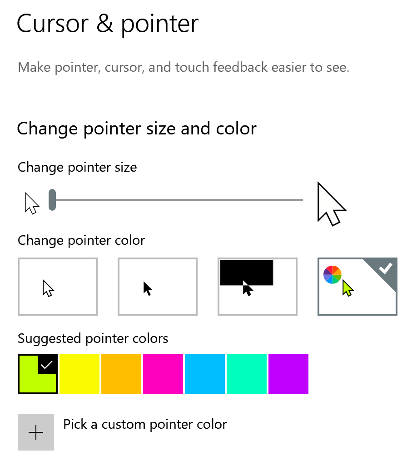This screenshot has height=466, width=417.
Task: Select the blue suggested pointer color
Action: coord(205,374)
